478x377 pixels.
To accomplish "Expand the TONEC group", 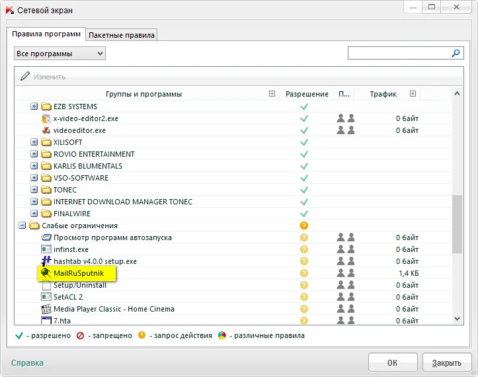I will (34, 190).
